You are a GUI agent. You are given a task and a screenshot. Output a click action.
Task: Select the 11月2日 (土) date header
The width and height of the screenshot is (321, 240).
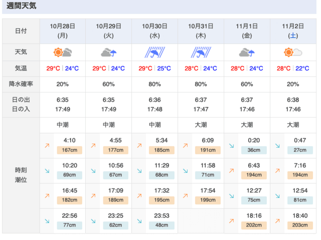pyautogui.click(x=293, y=30)
